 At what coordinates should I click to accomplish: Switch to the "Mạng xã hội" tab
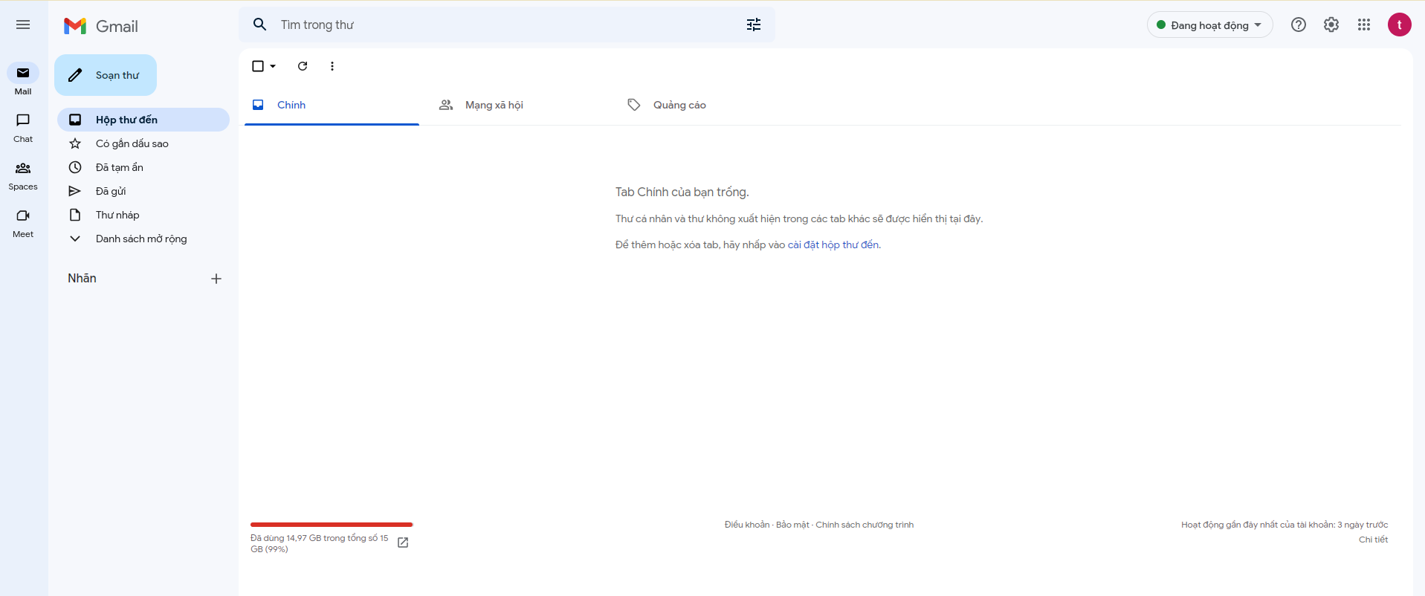tap(494, 105)
